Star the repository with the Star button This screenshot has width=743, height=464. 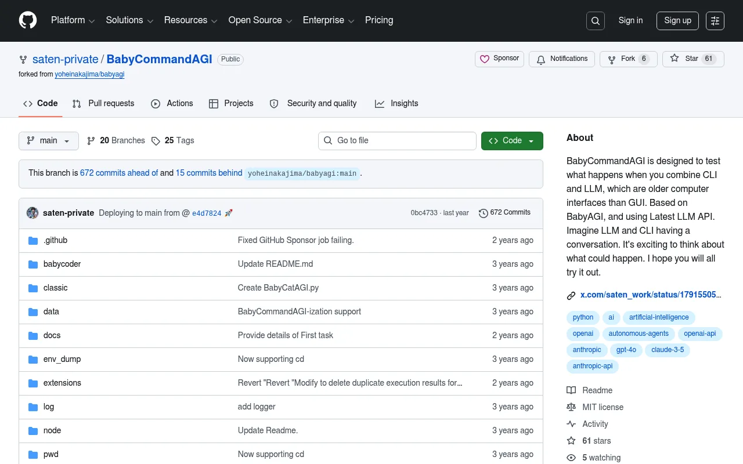[x=693, y=59]
